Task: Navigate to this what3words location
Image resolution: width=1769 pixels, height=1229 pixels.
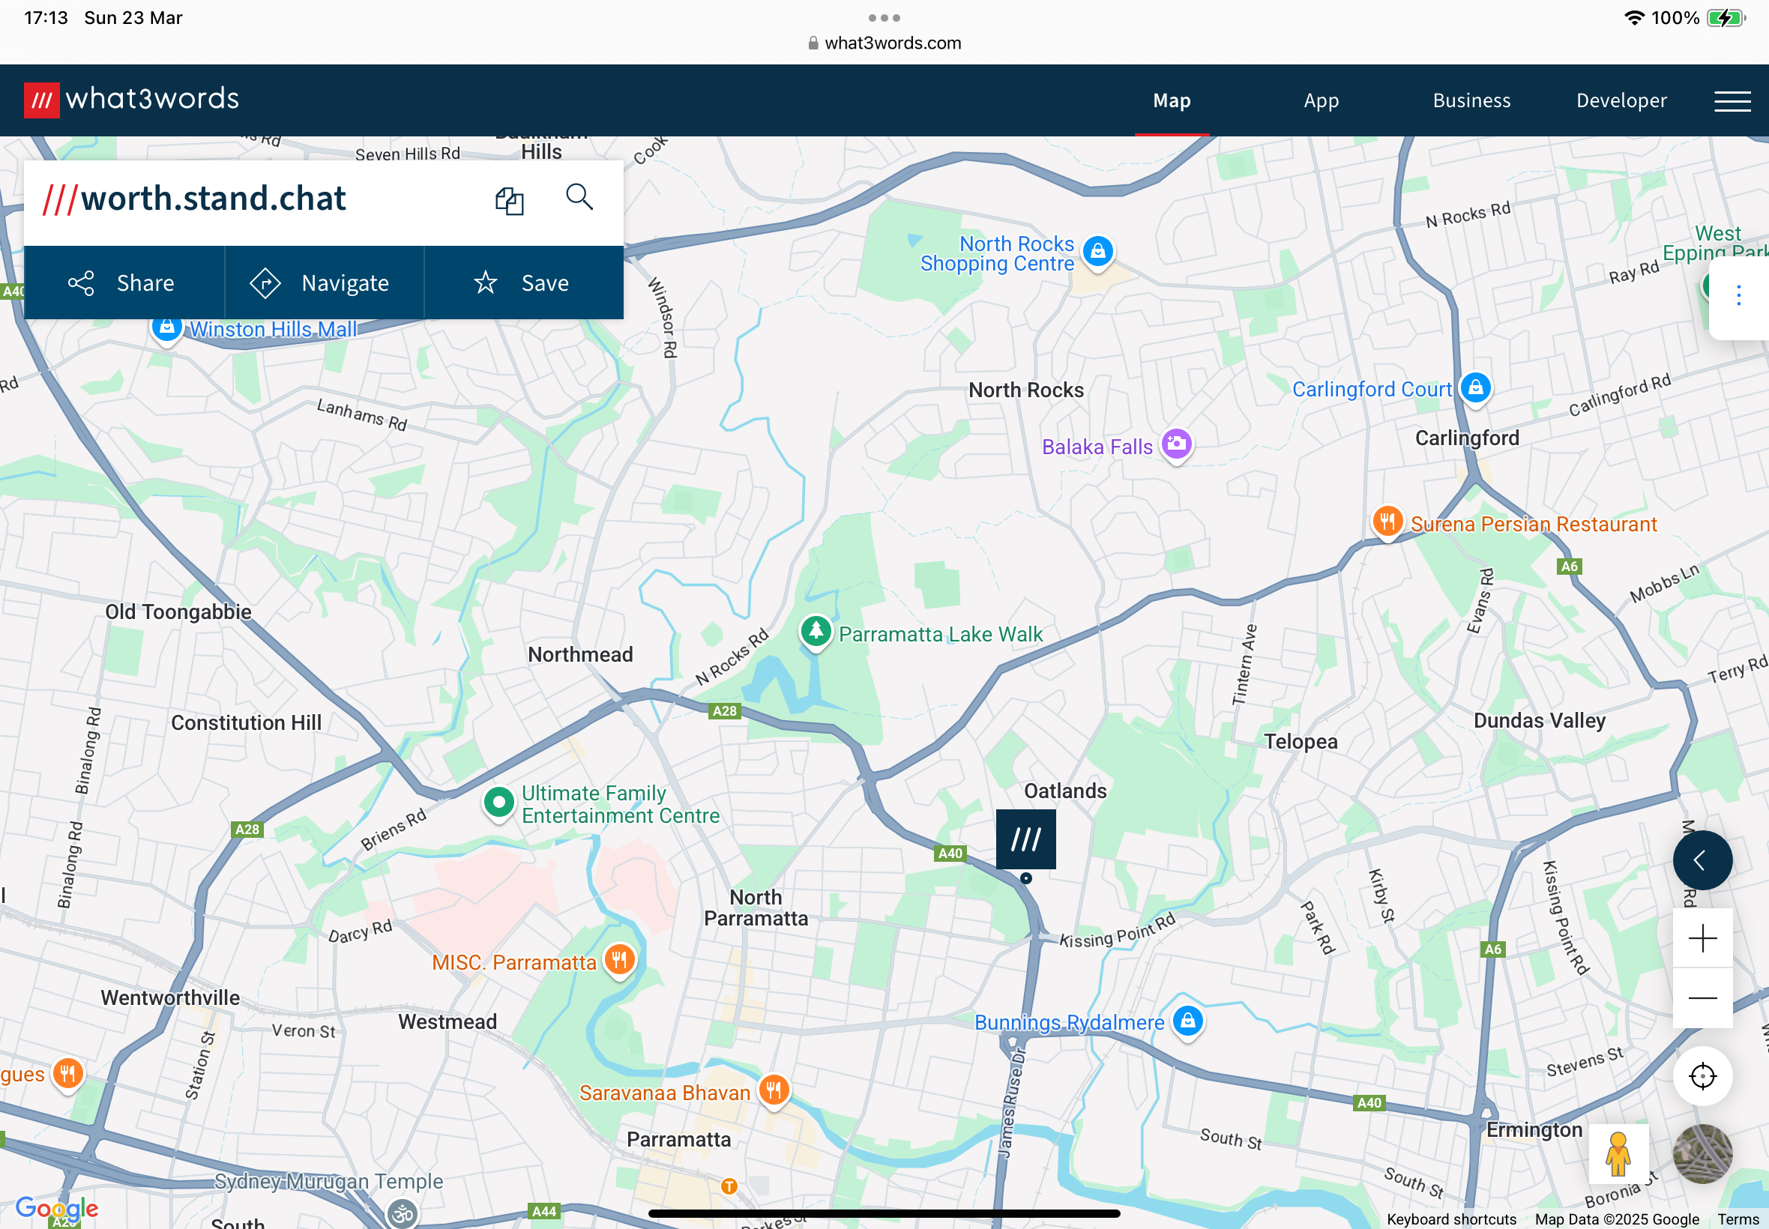Action: point(325,283)
